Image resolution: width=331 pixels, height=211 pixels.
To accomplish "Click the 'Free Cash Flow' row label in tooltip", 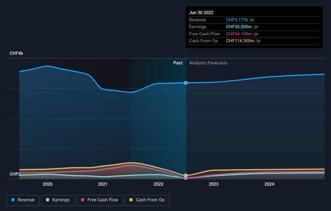I will (204, 34).
